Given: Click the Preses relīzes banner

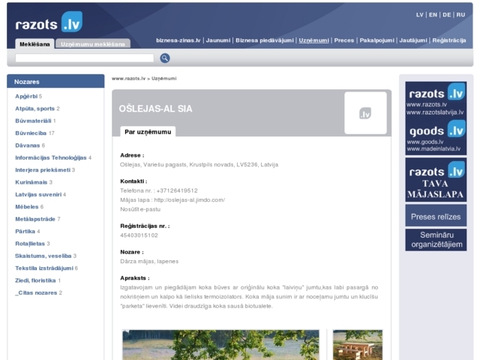Looking at the screenshot, I should (x=436, y=216).
